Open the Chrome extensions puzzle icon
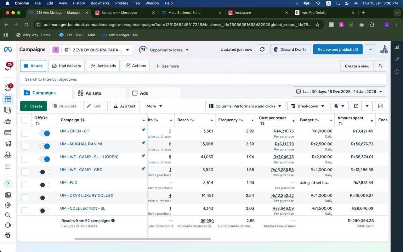Screen dimensions: 403x252 372,25
